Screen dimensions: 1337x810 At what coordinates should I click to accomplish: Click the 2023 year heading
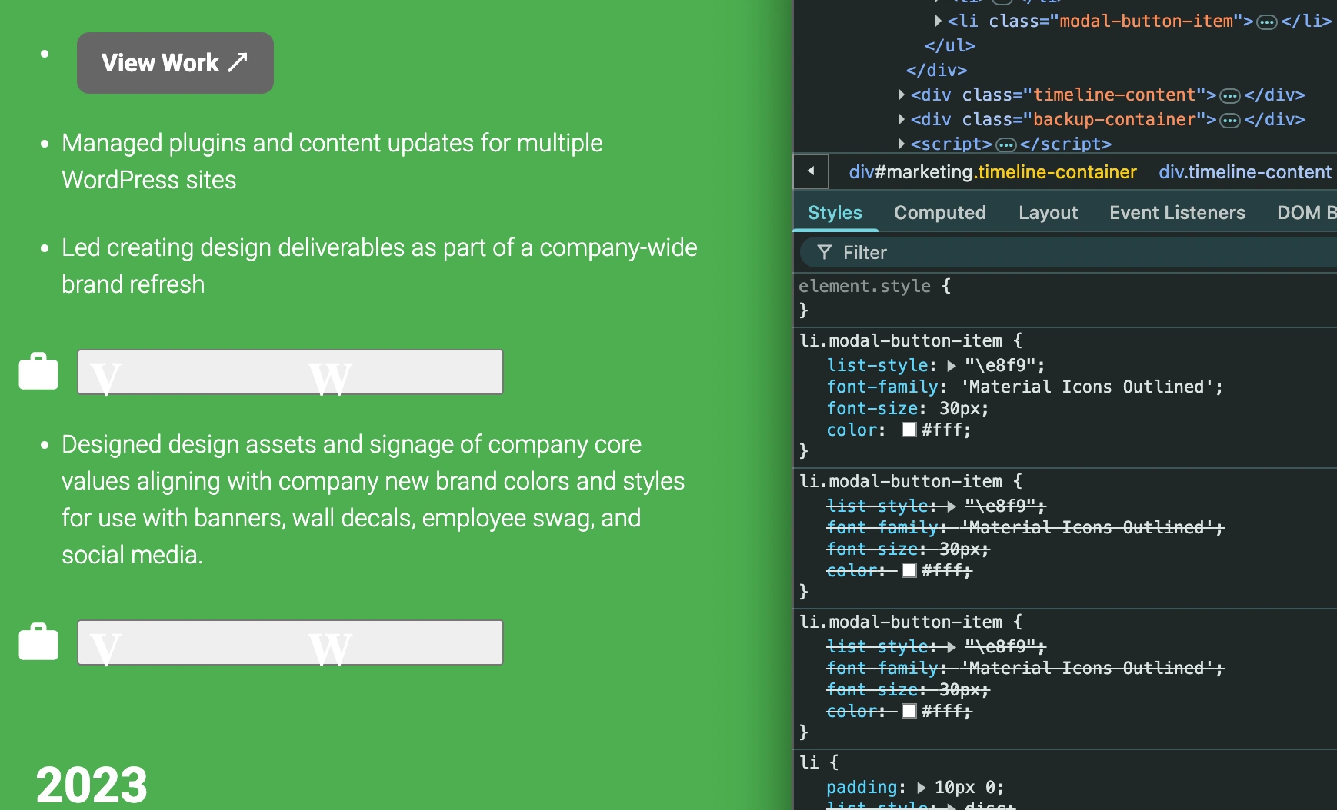point(92,785)
